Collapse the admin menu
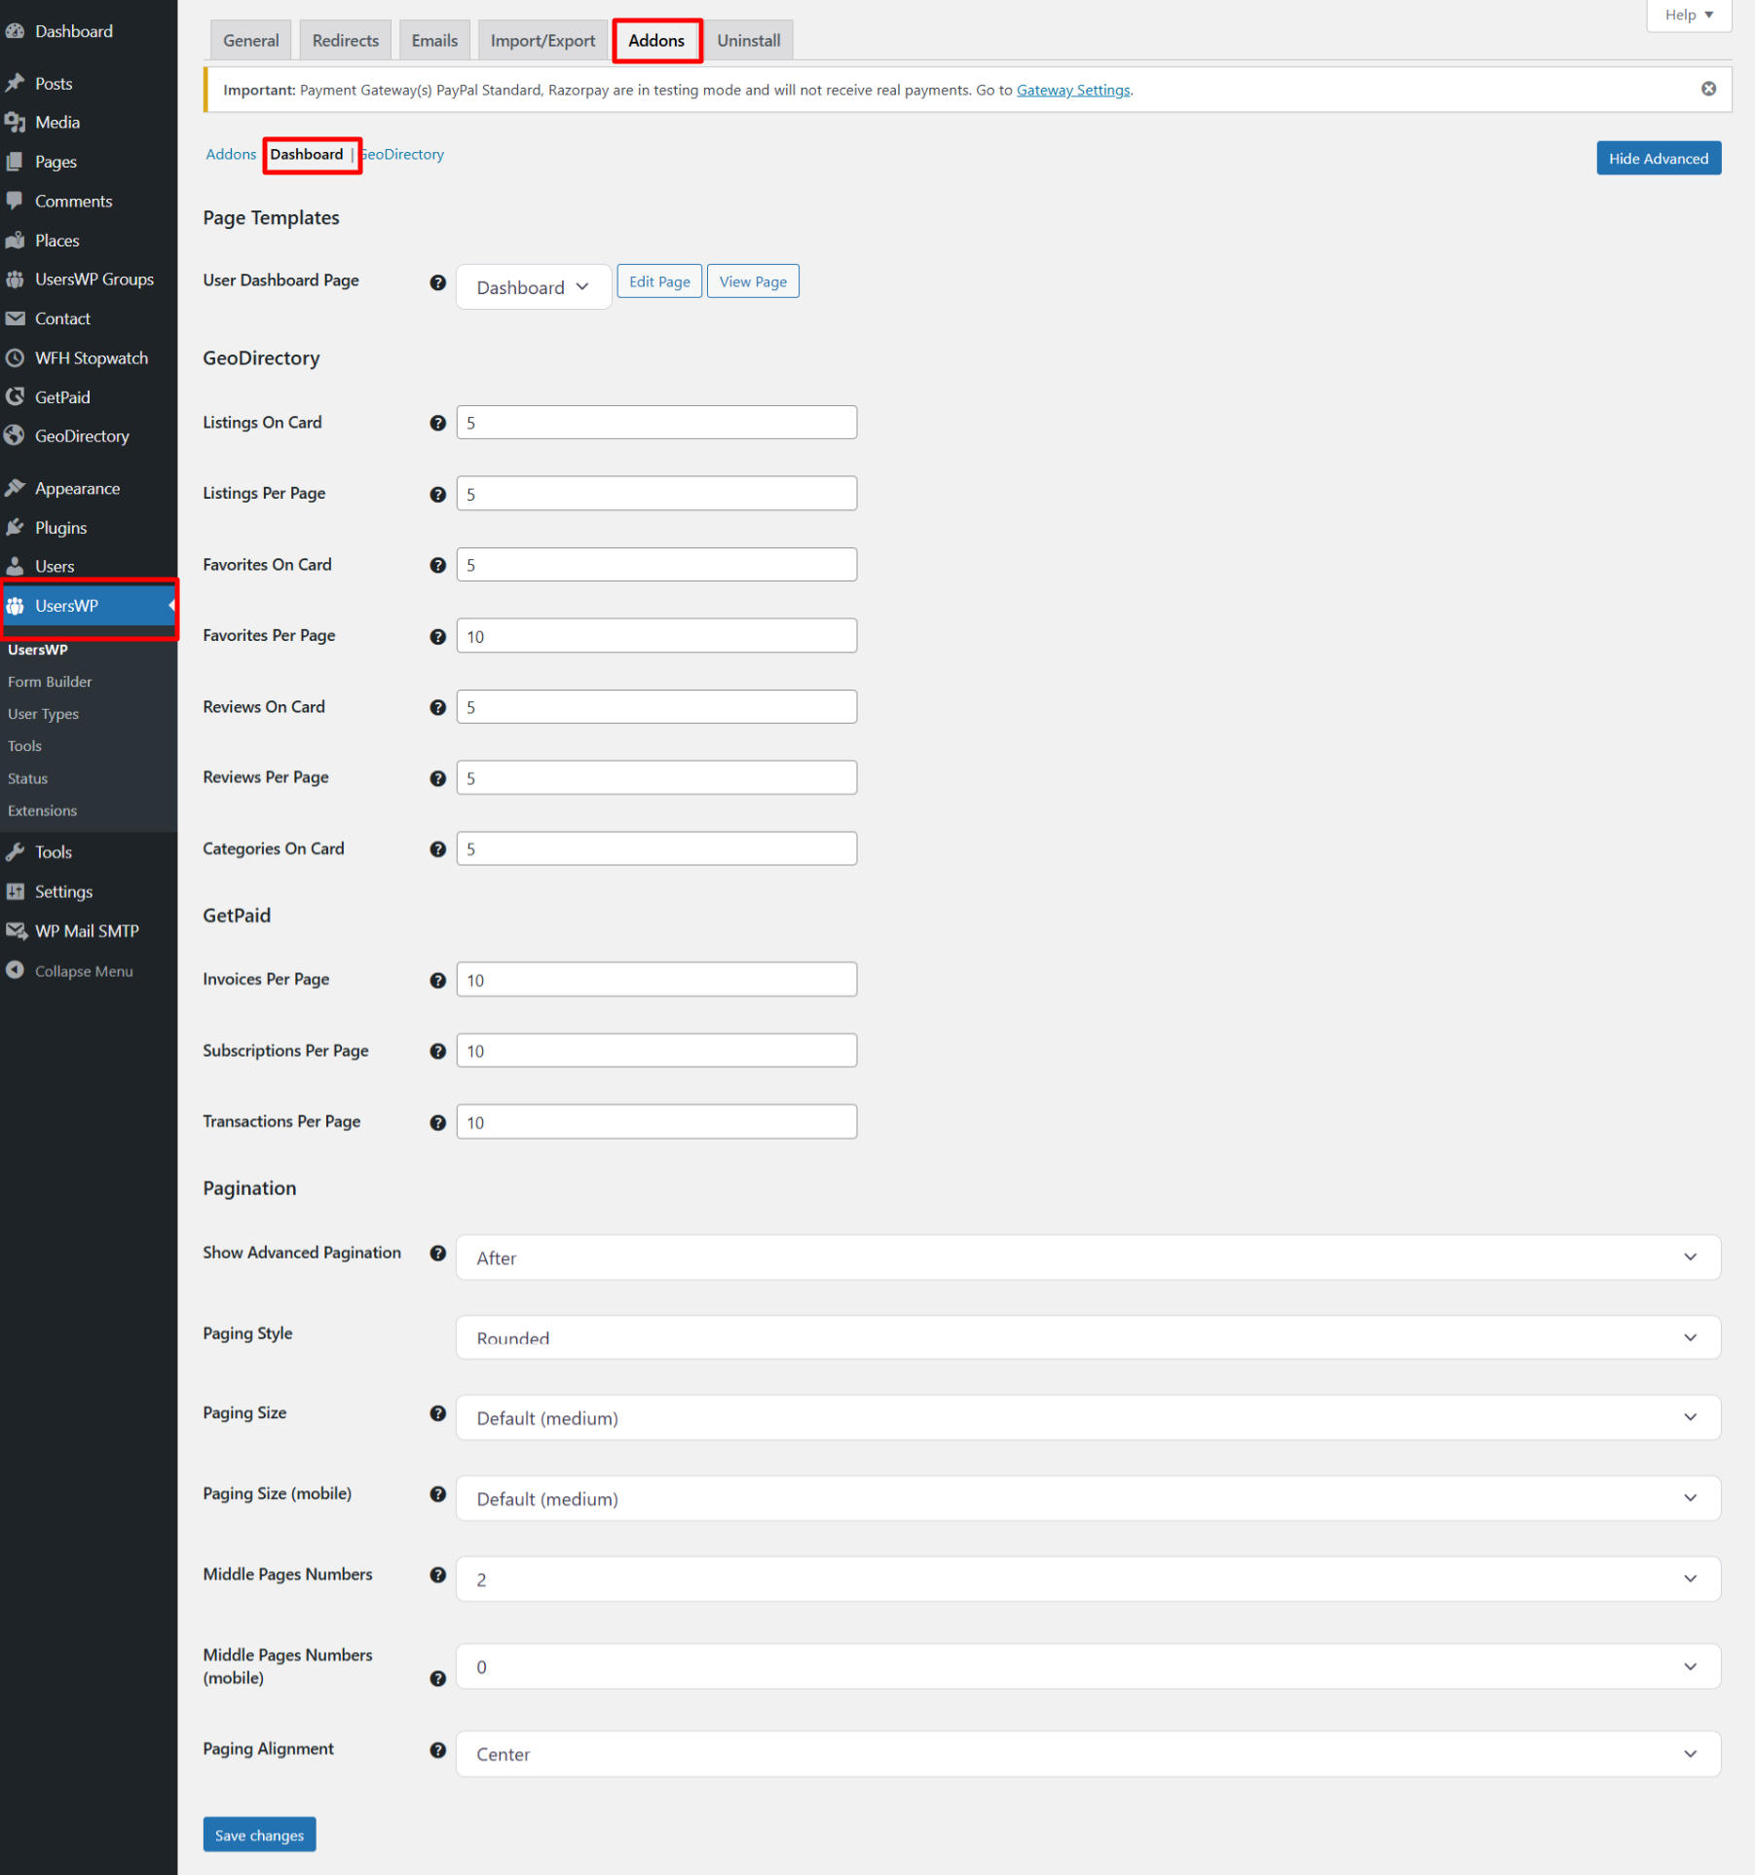 [x=83, y=970]
